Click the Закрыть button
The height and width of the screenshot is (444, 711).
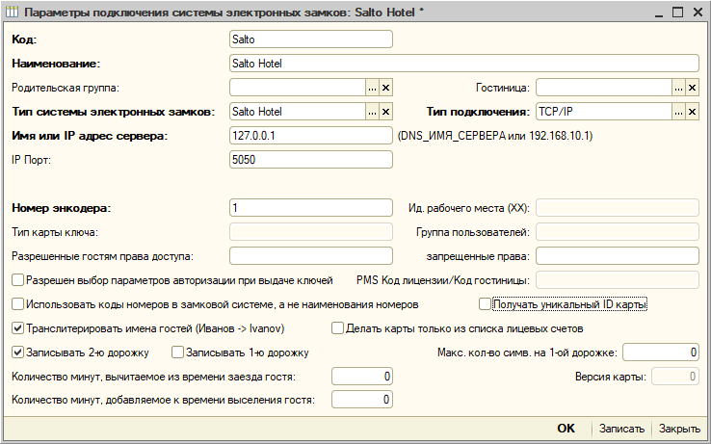pyautogui.click(x=679, y=429)
